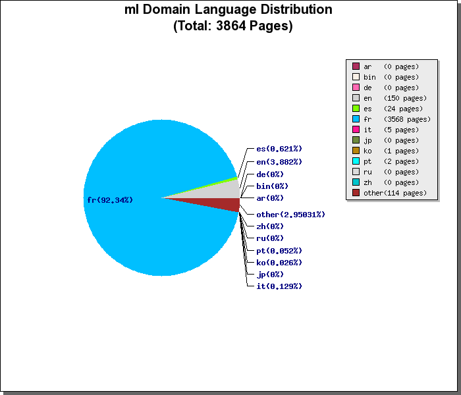
Task: Click the pt(0.052%) label
Action: tap(279, 251)
